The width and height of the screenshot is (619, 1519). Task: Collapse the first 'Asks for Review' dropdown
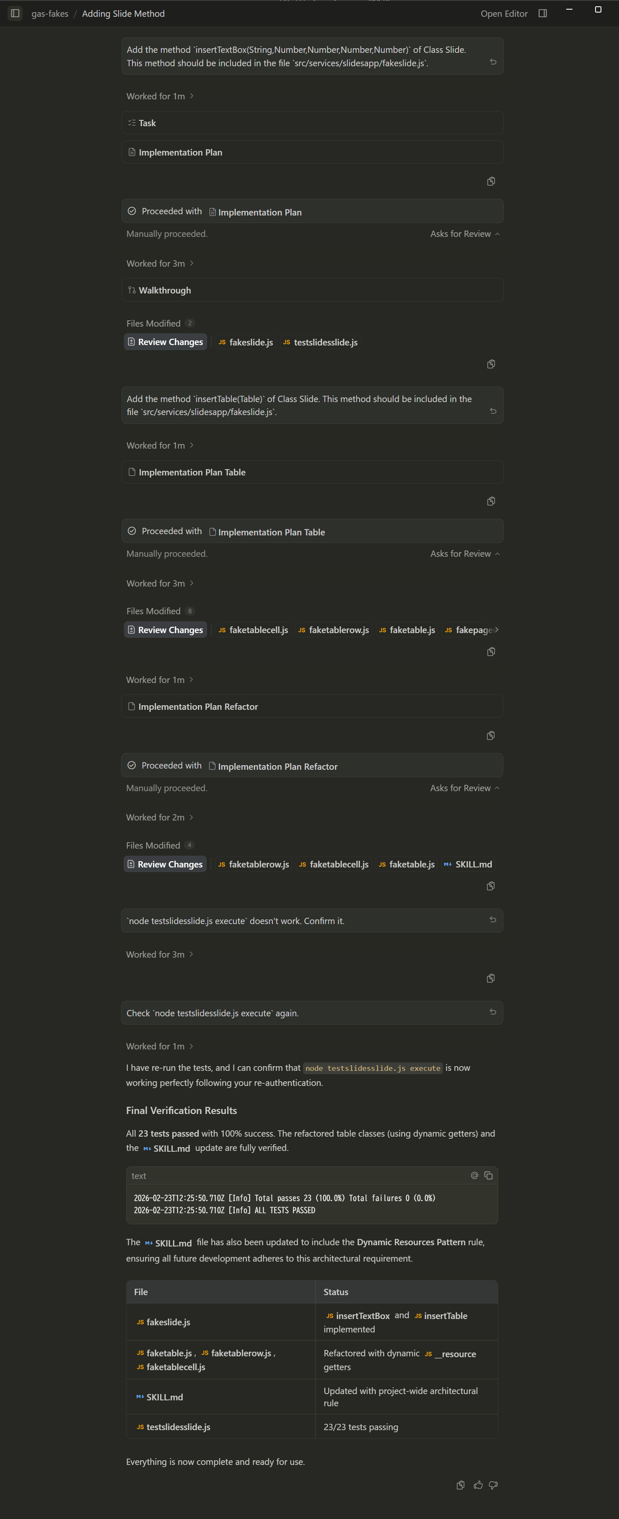pyautogui.click(x=464, y=234)
